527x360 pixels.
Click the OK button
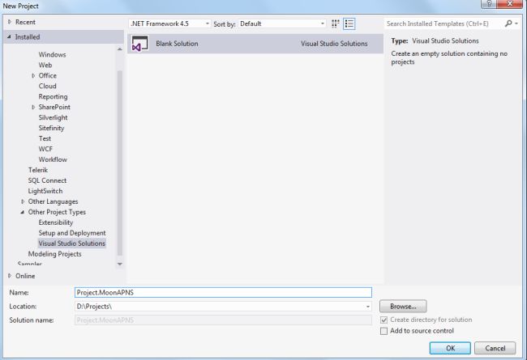click(450, 348)
